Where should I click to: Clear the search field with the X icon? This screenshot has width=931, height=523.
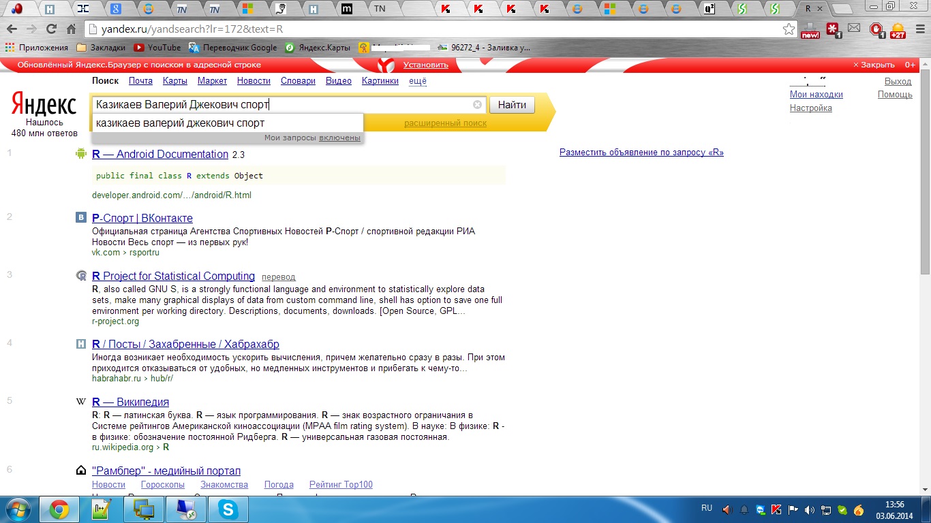477,105
